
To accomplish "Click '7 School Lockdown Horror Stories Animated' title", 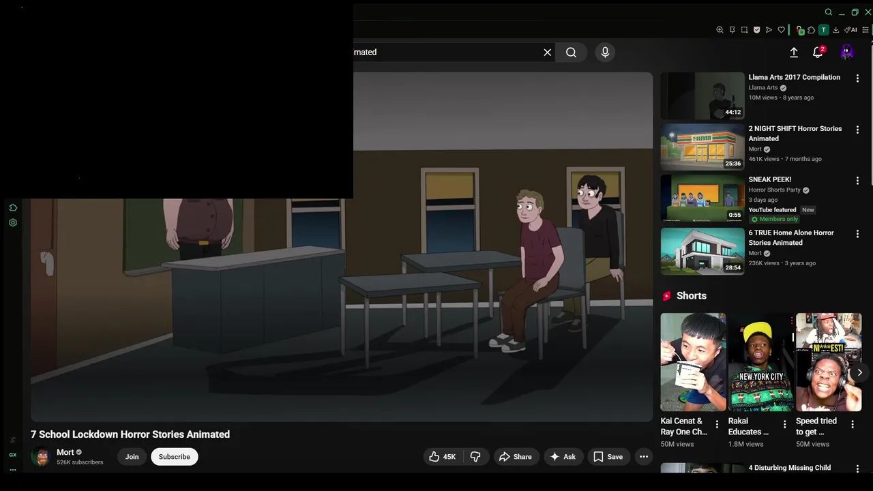I will pos(130,434).
